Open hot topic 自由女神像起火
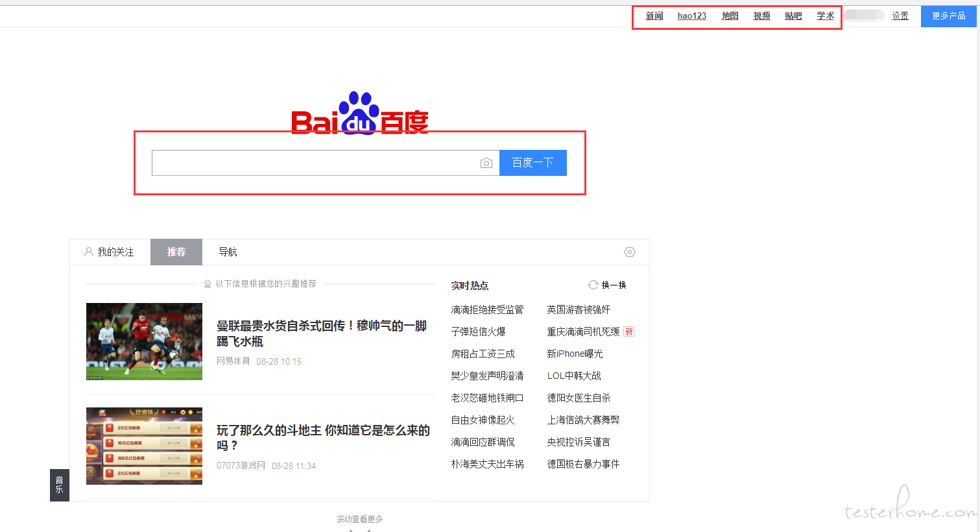 483,420
